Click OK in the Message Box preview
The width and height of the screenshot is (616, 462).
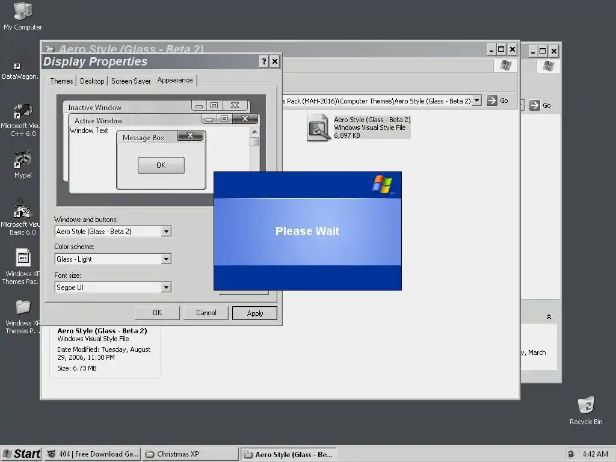click(161, 165)
